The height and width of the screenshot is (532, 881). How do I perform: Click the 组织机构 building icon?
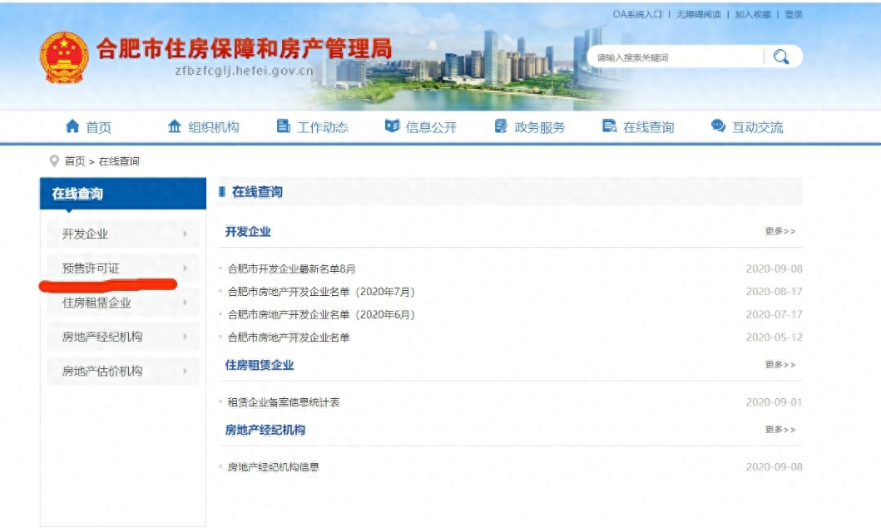pos(174,126)
